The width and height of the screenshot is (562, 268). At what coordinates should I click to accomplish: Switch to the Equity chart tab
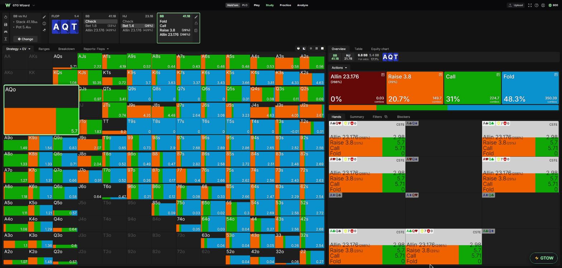380,49
